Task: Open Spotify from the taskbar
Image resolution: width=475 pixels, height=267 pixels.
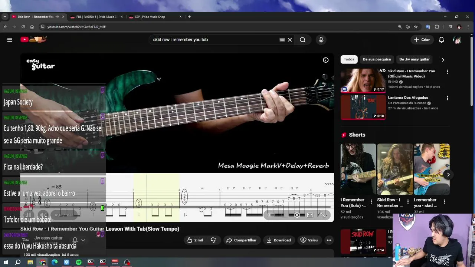Action: [x=79, y=262]
